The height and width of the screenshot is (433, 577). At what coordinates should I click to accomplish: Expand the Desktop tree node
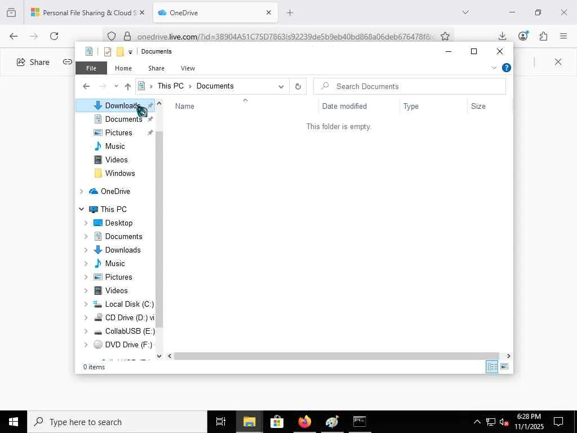pos(86,223)
